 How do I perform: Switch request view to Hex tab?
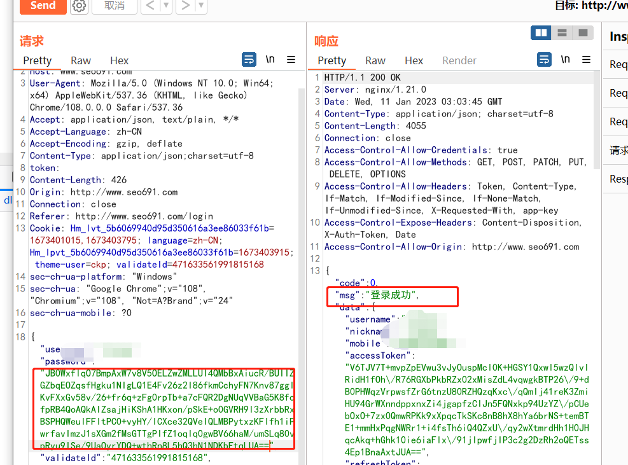(119, 60)
